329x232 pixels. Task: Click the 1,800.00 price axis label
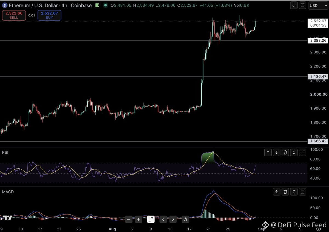[x=318, y=122]
